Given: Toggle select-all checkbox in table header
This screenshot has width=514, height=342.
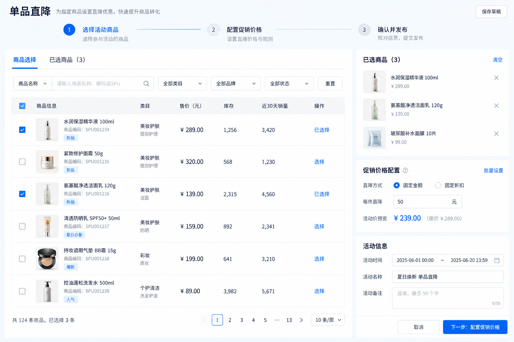Looking at the screenshot, I should click(22, 106).
